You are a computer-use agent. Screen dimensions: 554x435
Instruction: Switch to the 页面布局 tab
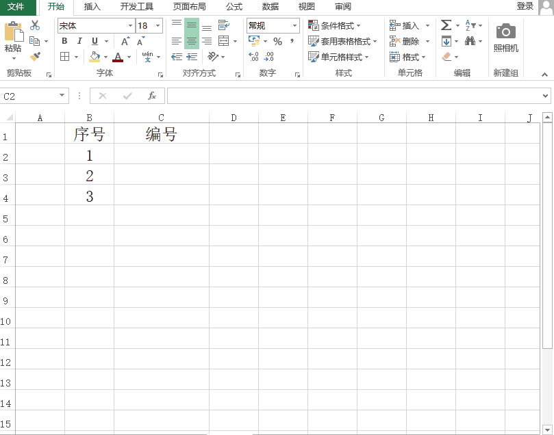[x=190, y=7]
